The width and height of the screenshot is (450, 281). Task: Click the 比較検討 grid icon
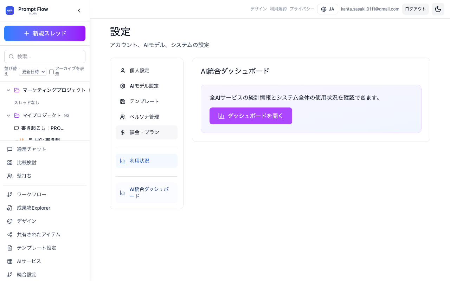(x=10, y=163)
